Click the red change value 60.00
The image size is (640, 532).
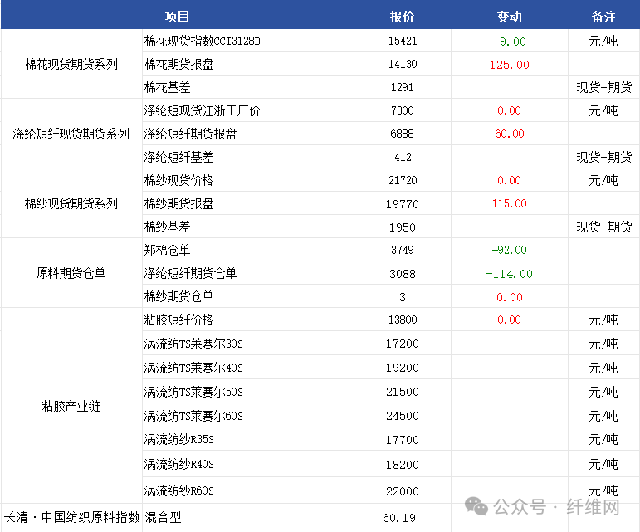(510, 134)
